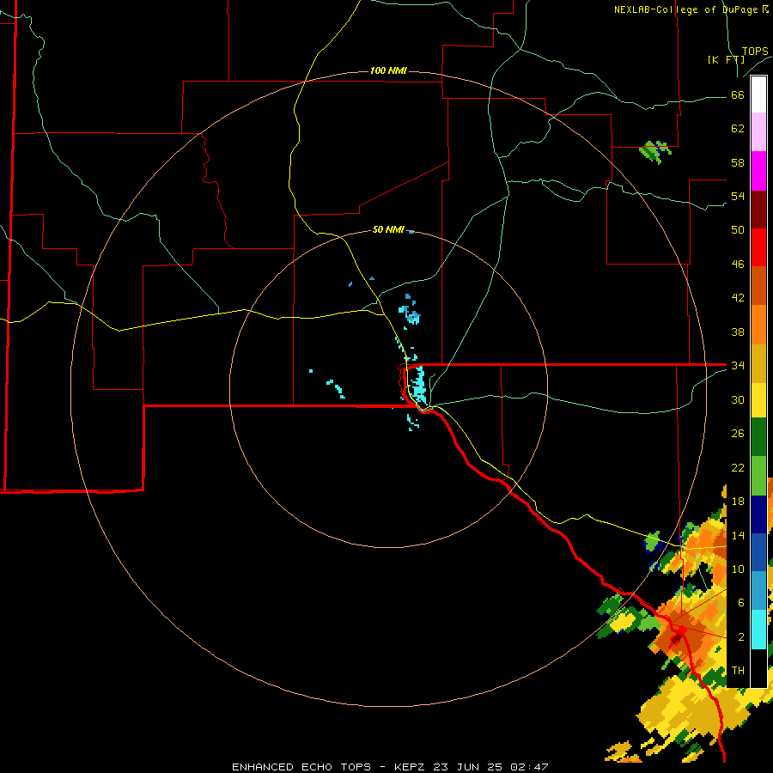Click legend value "18"
The image size is (773, 773).
738,502
